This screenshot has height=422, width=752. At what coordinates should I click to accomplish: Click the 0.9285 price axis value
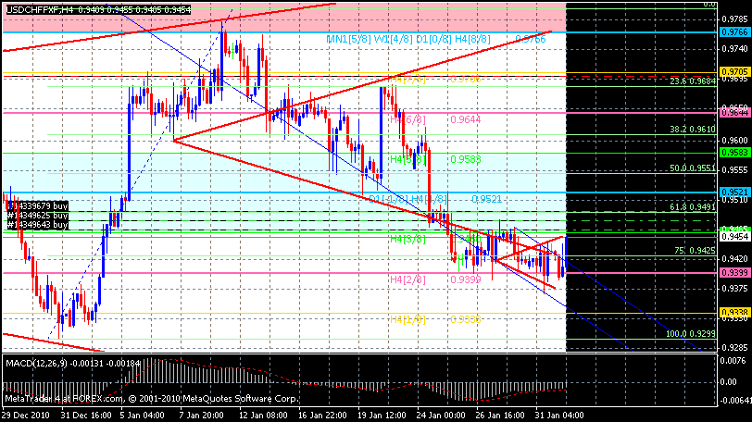[x=734, y=347]
